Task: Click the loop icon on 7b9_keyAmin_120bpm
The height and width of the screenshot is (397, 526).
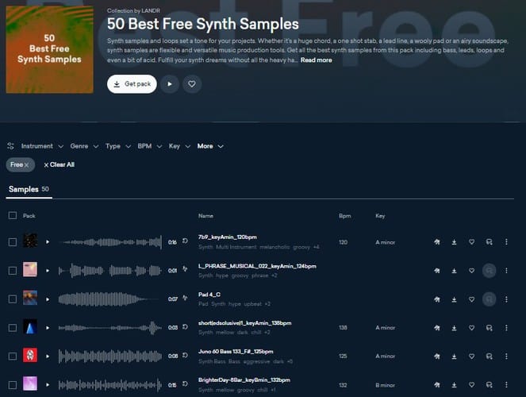Action: click(x=185, y=241)
